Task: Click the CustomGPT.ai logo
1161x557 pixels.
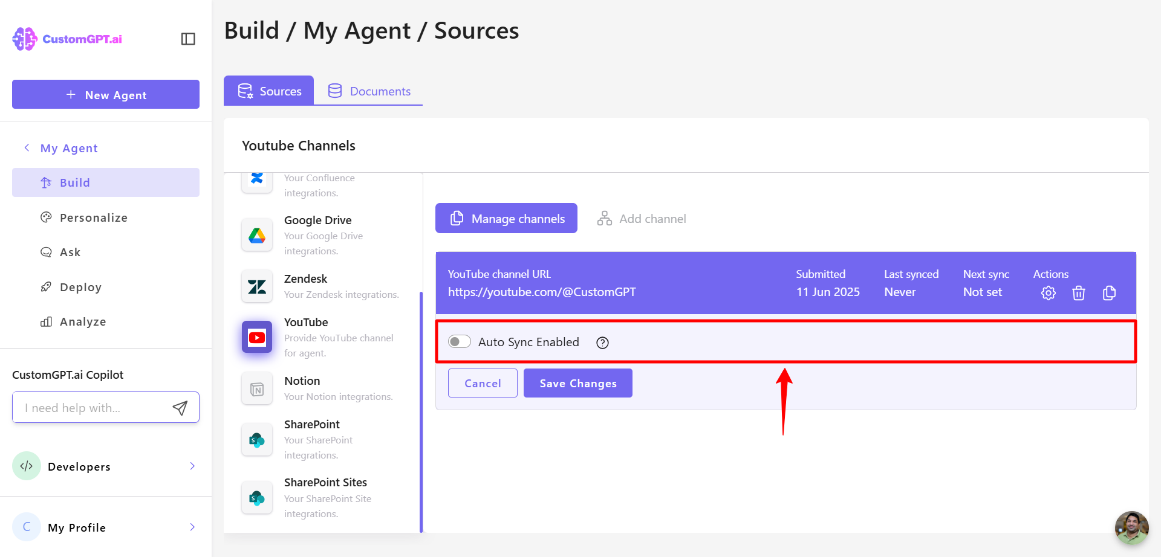Action: pos(67,39)
